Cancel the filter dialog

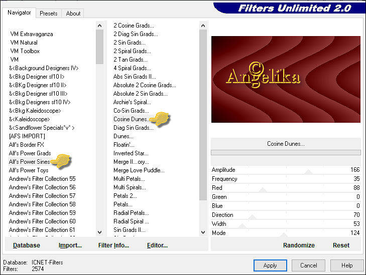pyautogui.click(x=309, y=265)
